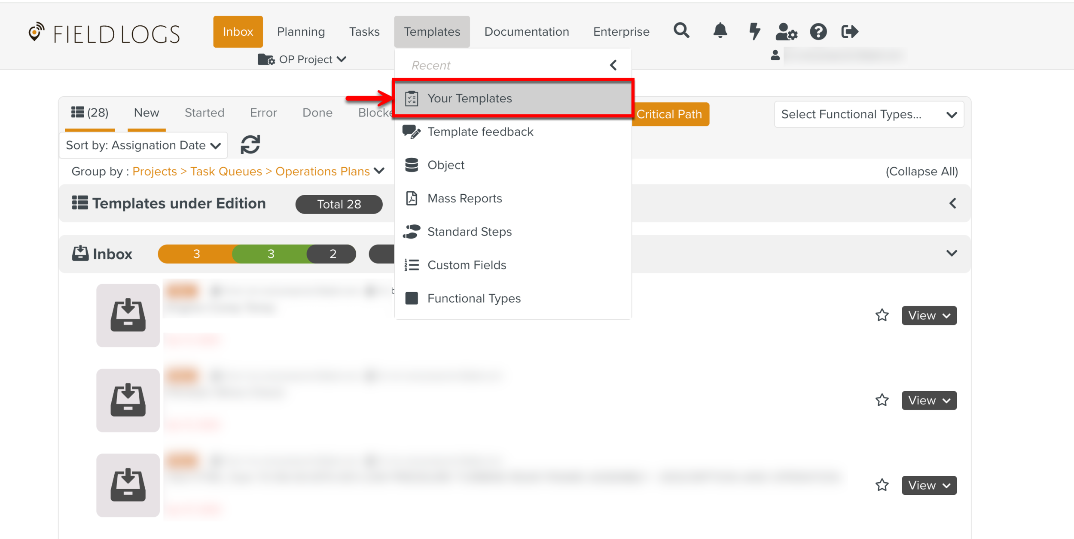Star the second inbox task
The width and height of the screenshot is (1074, 539).
[x=882, y=400]
